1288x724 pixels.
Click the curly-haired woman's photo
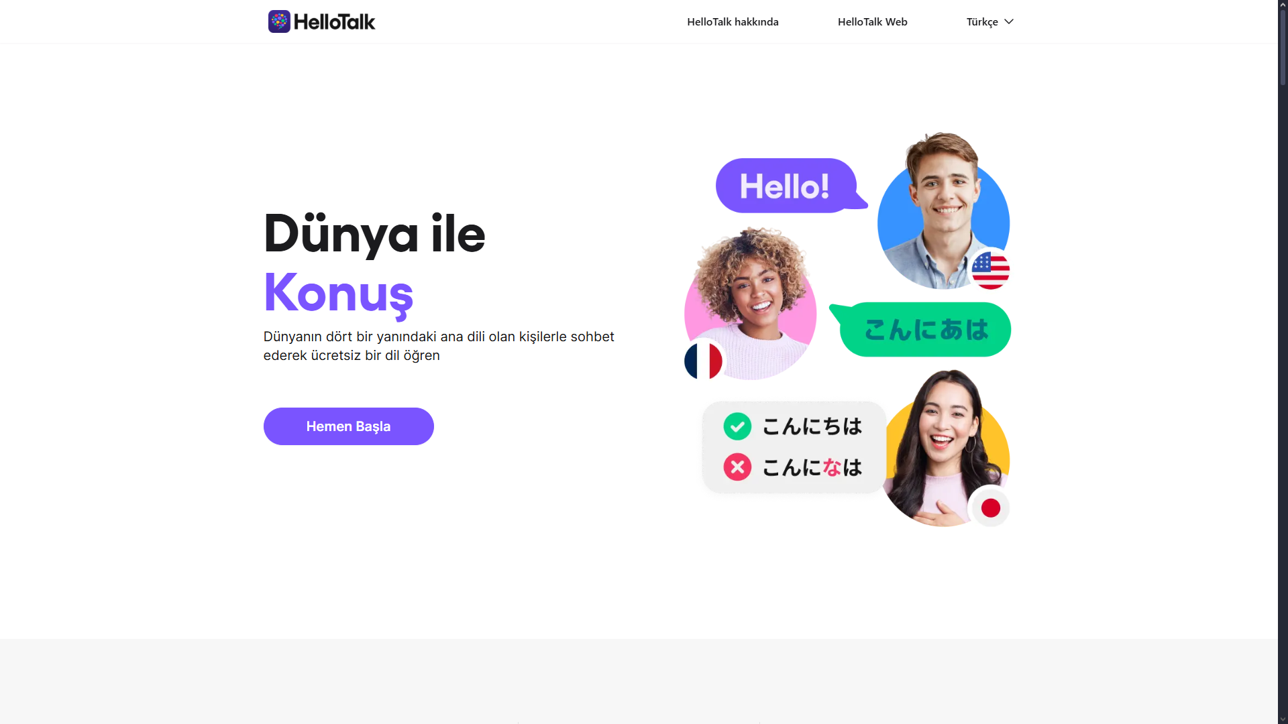tap(751, 305)
